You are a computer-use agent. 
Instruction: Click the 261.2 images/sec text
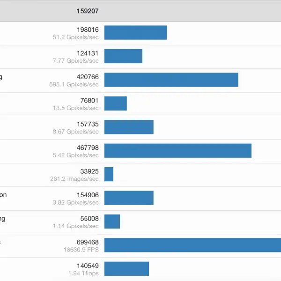point(74,179)
